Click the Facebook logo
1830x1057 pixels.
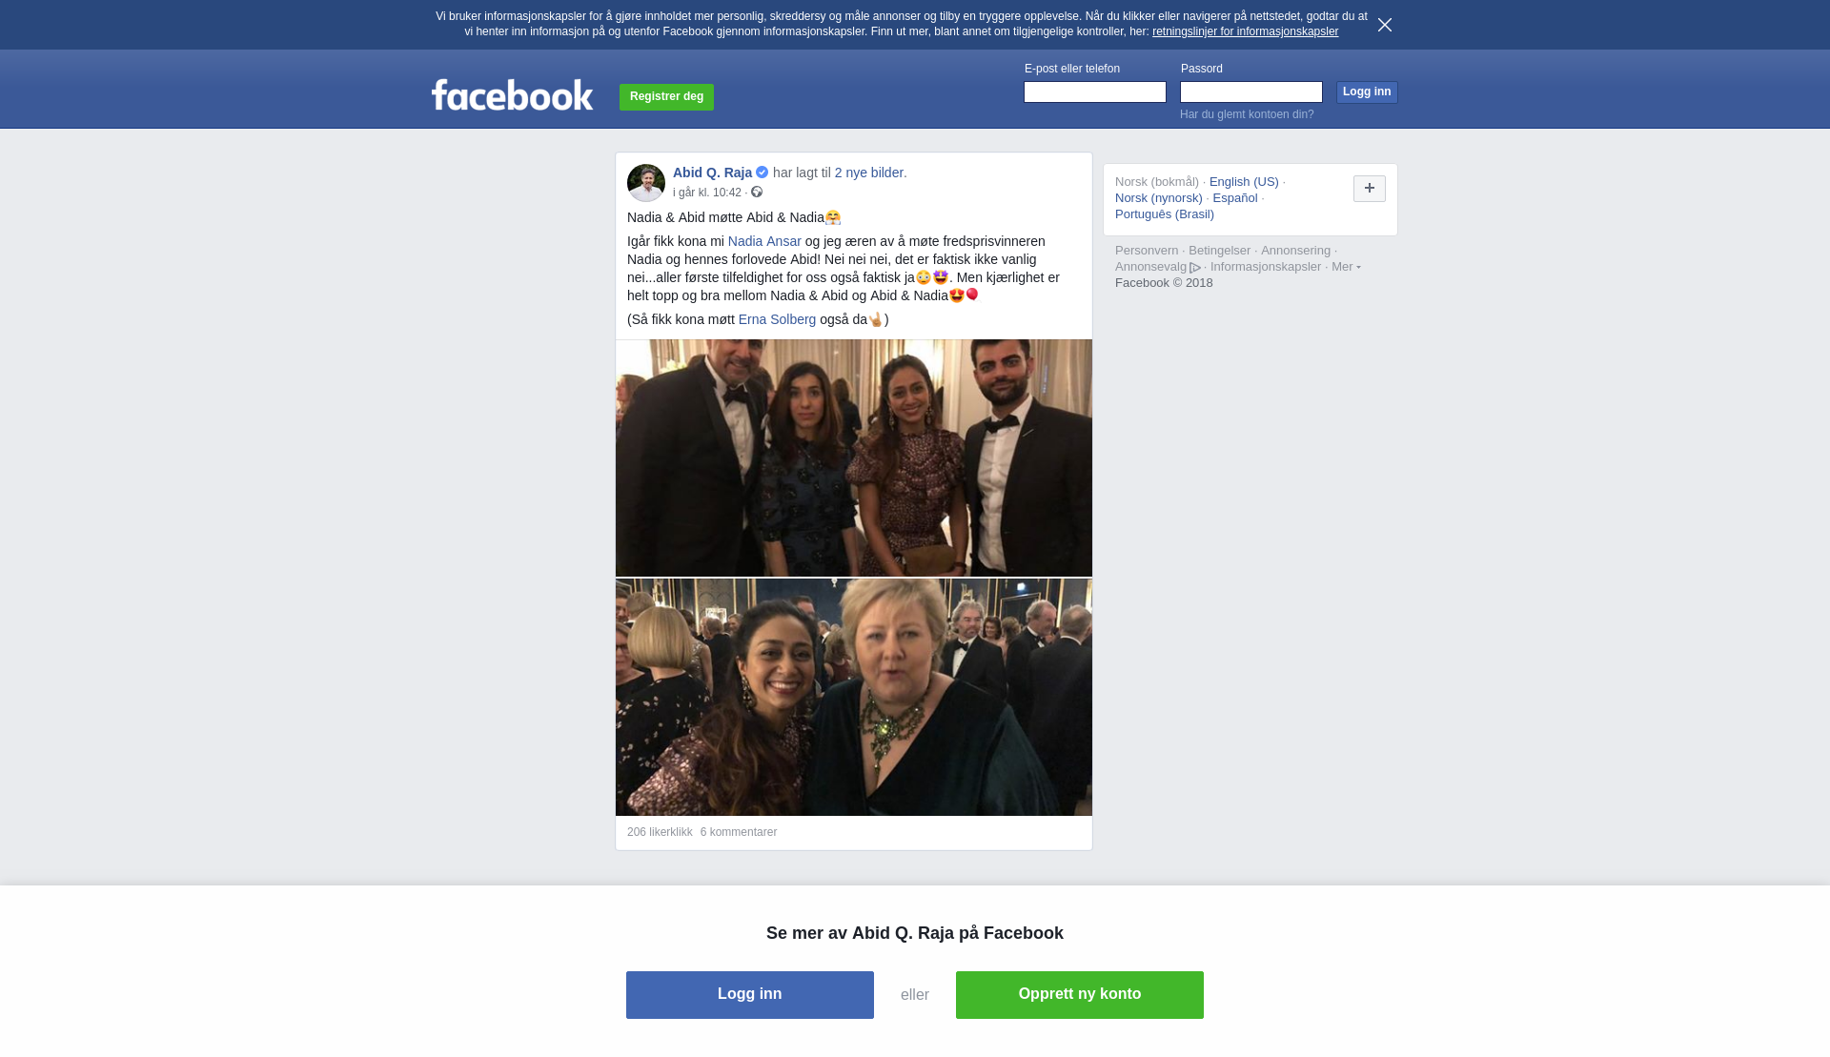pos(512,95)
